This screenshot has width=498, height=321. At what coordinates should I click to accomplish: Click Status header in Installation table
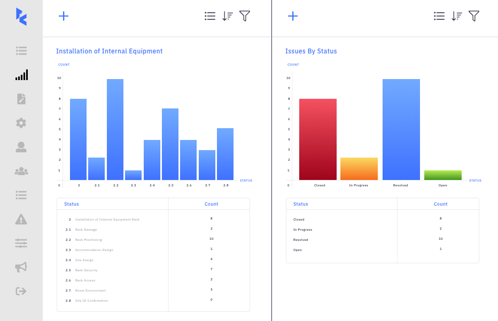click(x=72, y=204)
